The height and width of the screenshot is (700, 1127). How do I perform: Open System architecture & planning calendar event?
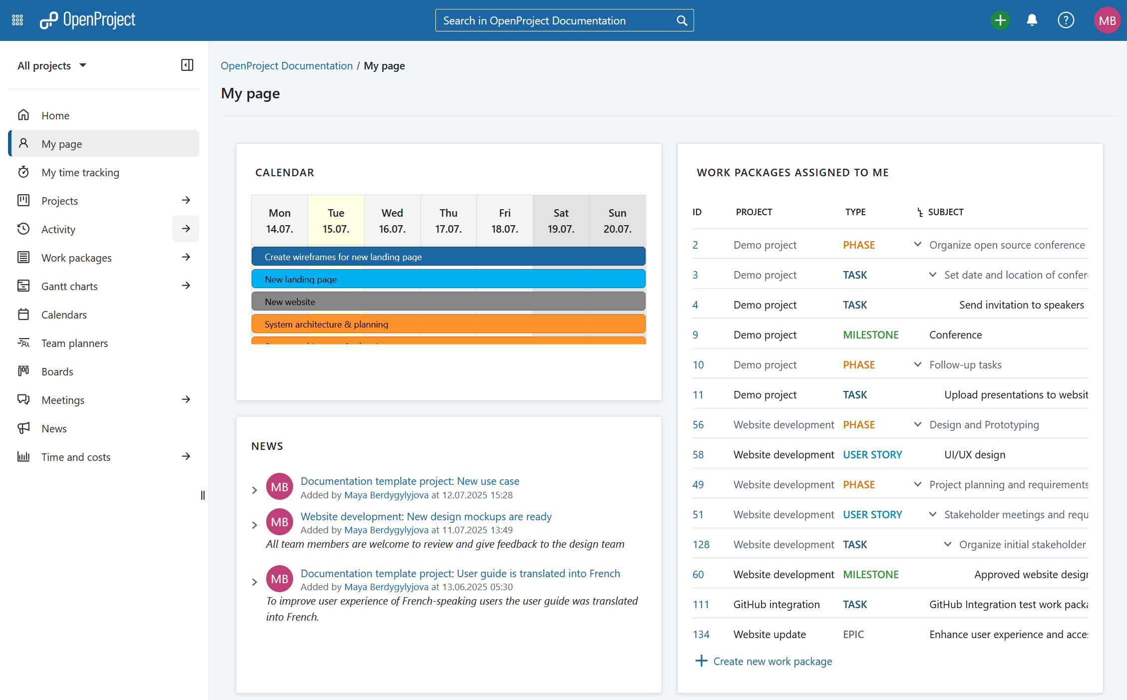(448, 324)
